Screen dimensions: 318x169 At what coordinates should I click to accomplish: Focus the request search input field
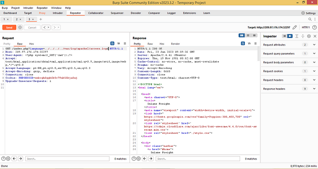tap(67, 158)
